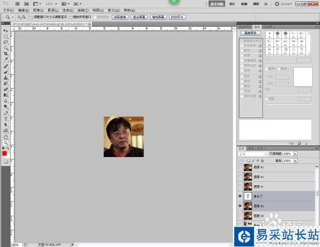The width and height of the screenshot is (320, 247).
Task: Click the 打印尺寸 button
Action: pos(177,17)
